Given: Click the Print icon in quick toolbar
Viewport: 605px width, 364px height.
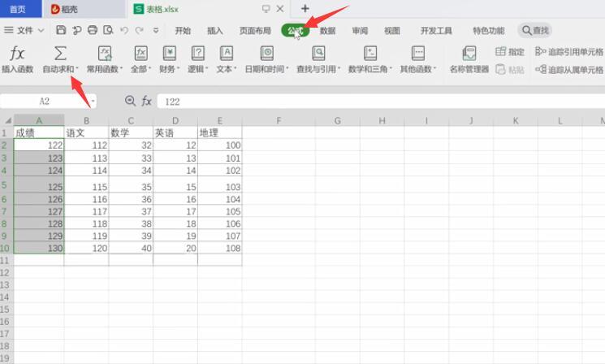Looking at the screenshot, I should [x=93, y=30].
